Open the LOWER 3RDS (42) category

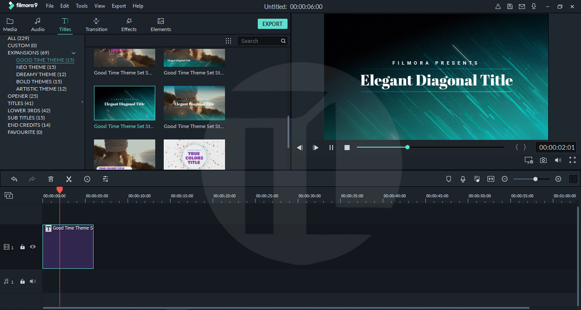coord(29,111)
